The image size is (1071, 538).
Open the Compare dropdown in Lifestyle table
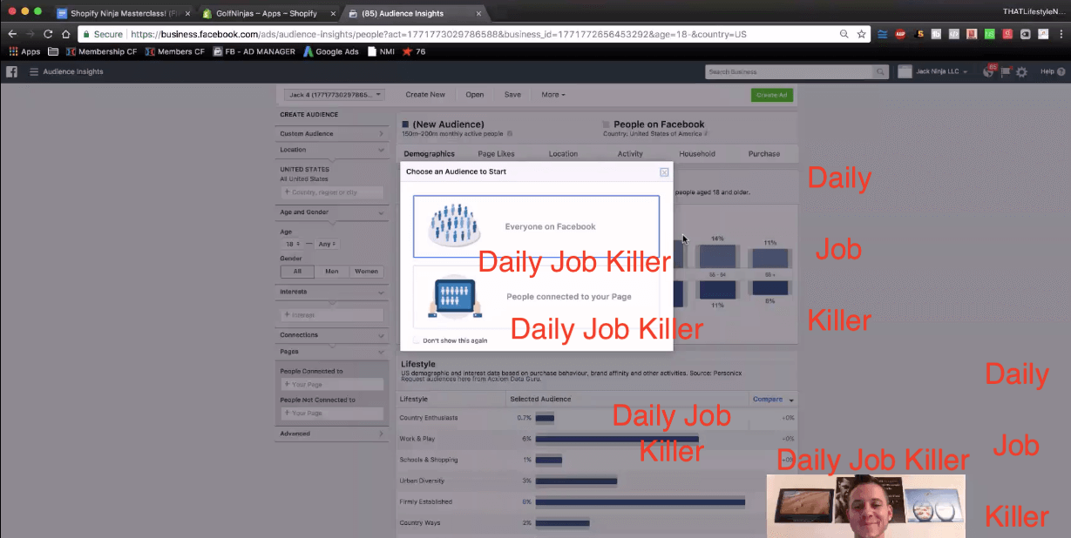point(772,400)
